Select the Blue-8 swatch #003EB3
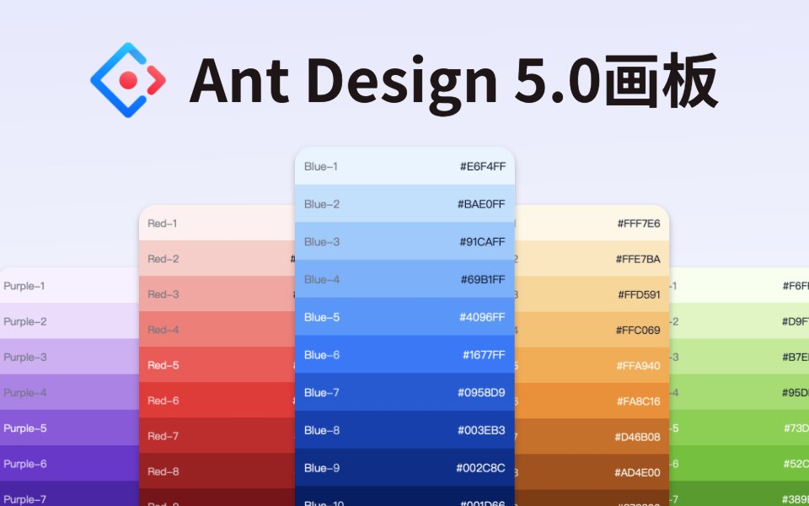 [404, 430]
